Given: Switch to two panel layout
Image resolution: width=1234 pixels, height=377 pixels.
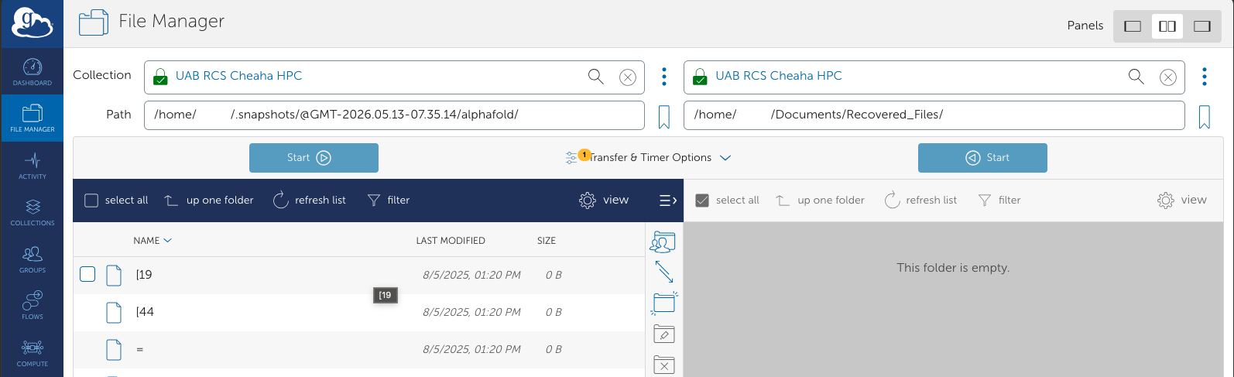Looking at the screenshot, I should point(1167,26).
